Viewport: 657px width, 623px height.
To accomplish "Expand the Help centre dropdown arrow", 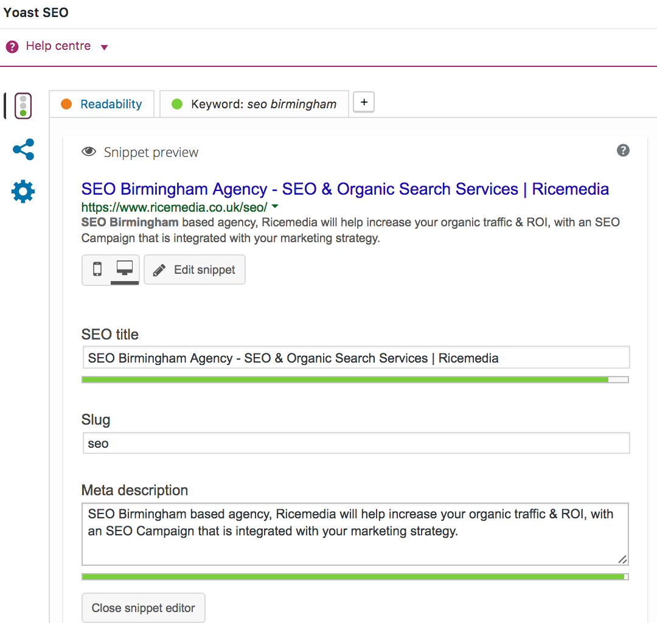I will click(x=105, y=47).
